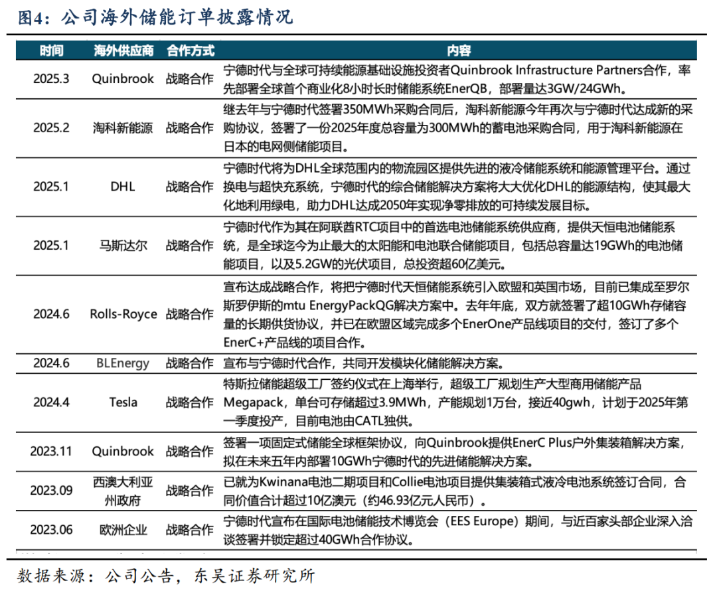The height and width of the screenshot is (589, 717).
Task: Select date 2024.6 in the Rolls-Royce row
Action: [51, 314]
